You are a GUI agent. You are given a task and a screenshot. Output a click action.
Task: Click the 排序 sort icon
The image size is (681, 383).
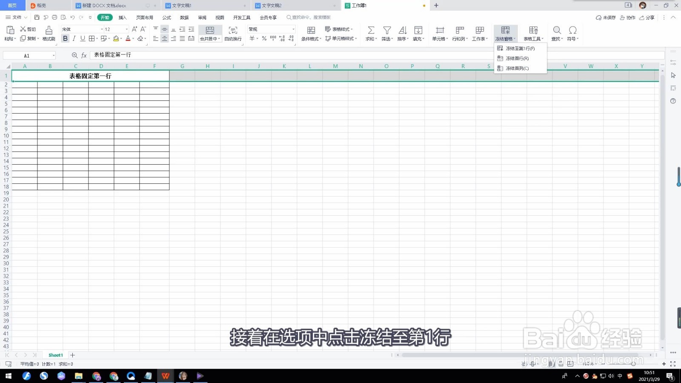tap(402, 33)
